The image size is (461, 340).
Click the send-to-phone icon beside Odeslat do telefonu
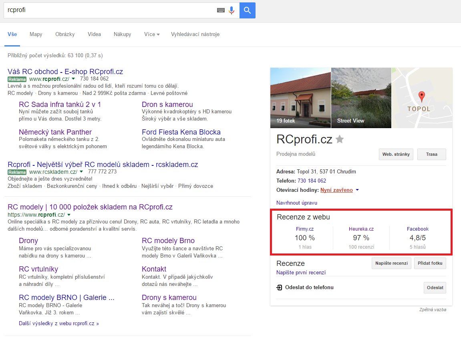click(279, 288)
